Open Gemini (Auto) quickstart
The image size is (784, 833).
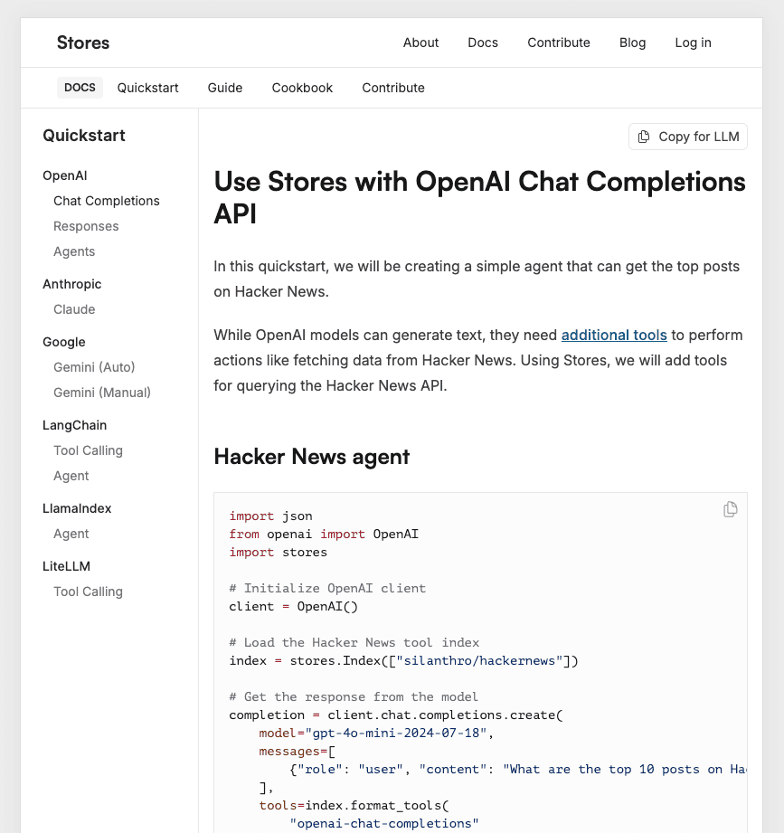pos(94,367)
